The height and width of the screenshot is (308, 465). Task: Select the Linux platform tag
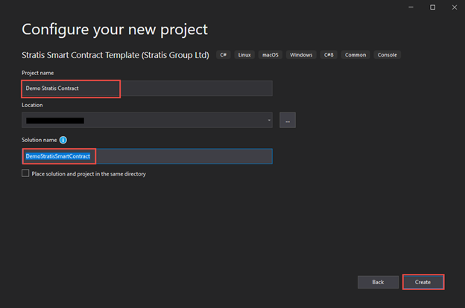pyautogui.click(x=244, y=54)
